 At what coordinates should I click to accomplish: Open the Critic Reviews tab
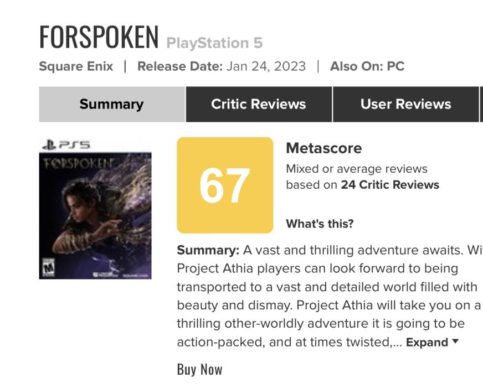tap(259, 104)
